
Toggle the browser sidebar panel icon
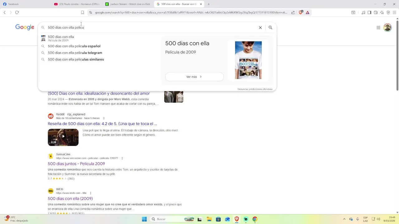(369, 12)
